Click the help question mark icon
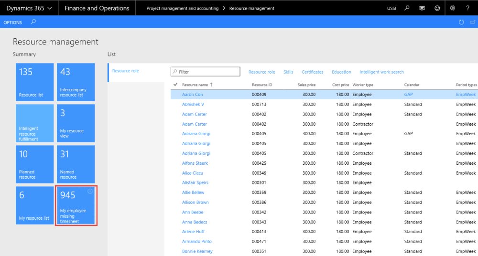The height and width of the screenshot is (256, 478). click(468, 8)
